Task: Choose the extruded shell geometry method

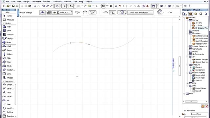Action: 77,12
